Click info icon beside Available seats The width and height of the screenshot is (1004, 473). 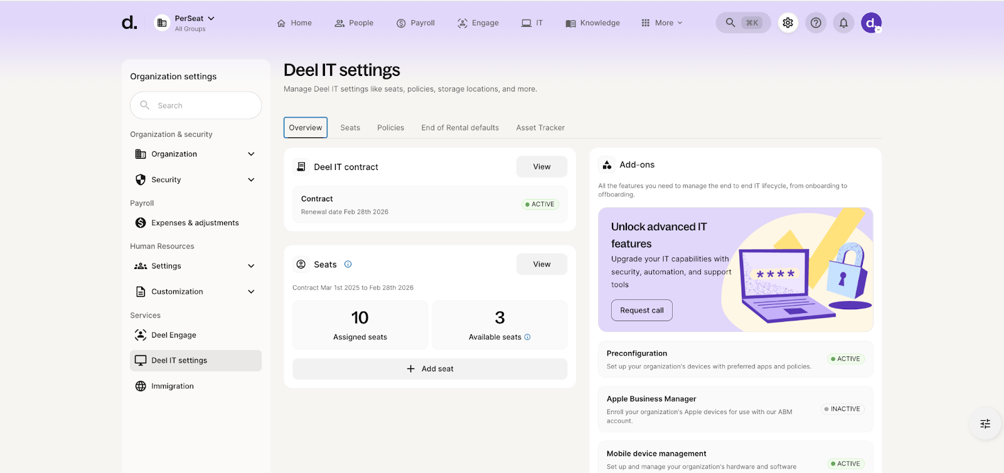point(527,337)
